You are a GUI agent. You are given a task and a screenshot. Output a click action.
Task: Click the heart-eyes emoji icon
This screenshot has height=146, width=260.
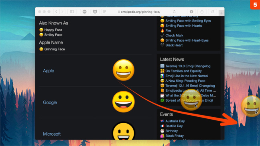pyautogui.click(x=162, y=40)
